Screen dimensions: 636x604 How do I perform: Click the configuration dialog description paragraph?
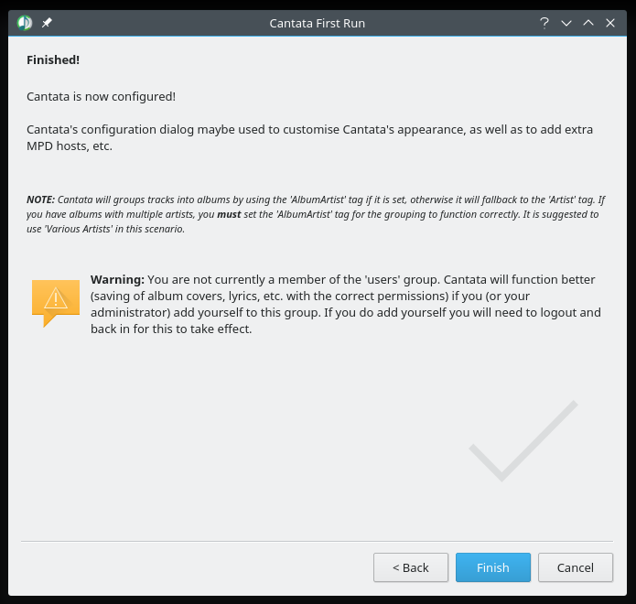click(x=309, y=137)
